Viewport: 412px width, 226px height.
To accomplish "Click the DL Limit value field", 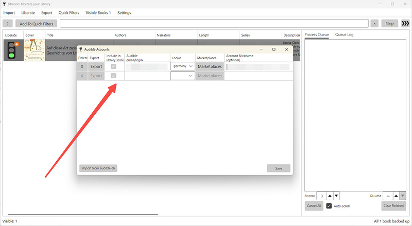I will pyautogui.click(x=388, y=196).
